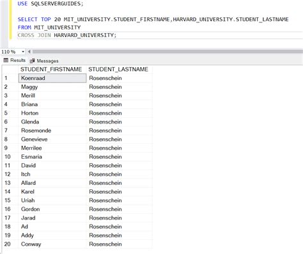Image resolution: width=303 pixels, height=254 pixels.
Task: Click the USE keyword in the query
Action: 22,4
